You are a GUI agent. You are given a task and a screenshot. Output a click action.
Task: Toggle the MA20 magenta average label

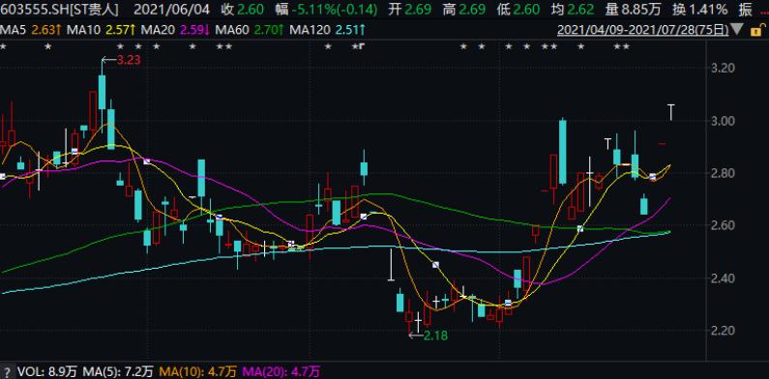coord(176,30)
